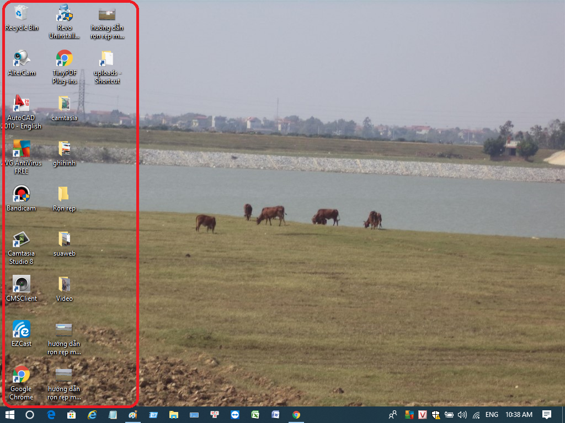The image size is (565, 423).
Task: Open Microsoft Edge from the taskbar
Action: 51,415
